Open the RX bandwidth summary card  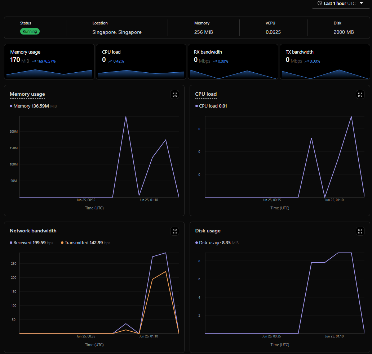(233, 62)
